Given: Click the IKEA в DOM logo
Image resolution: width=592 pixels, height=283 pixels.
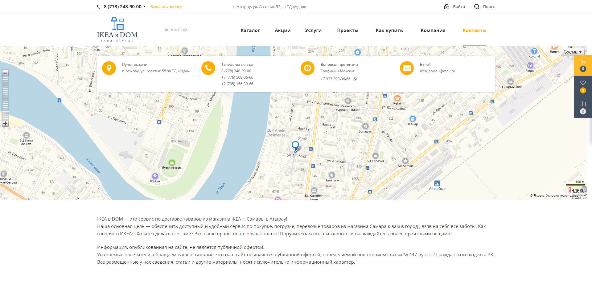Looking at the screenshot, I should (x=117, y=30).
